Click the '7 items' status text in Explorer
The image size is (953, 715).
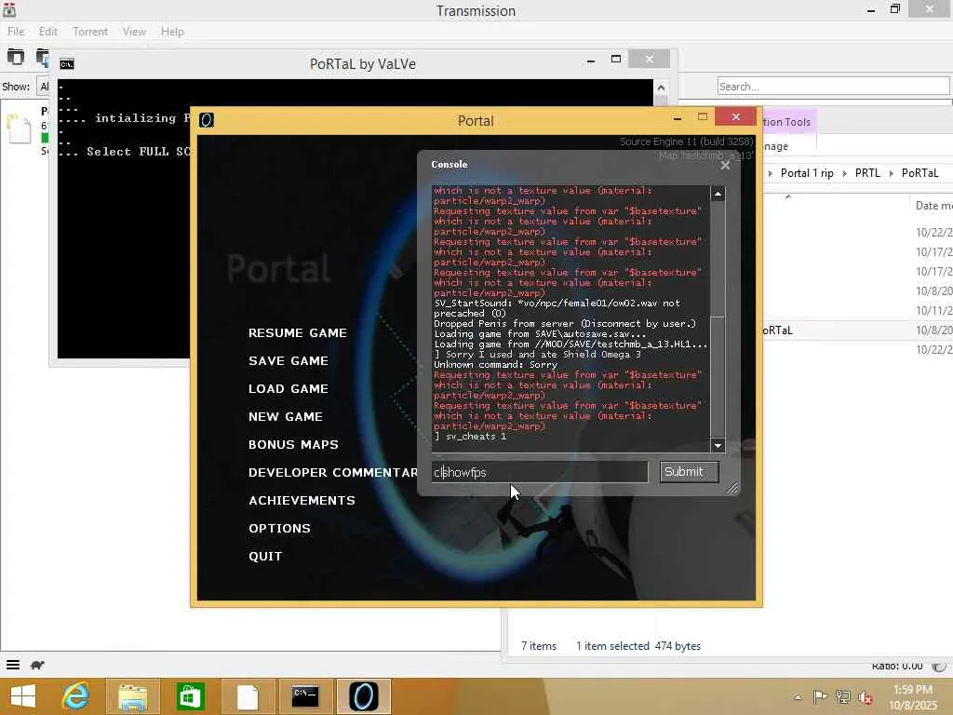(539, 646)
